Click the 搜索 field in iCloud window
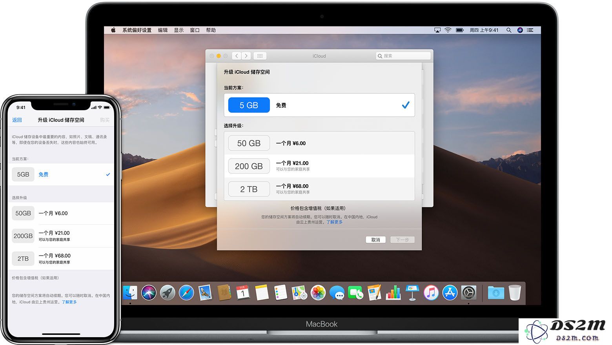This screenshot has height=345, width=612. click(x=403, y=56)
